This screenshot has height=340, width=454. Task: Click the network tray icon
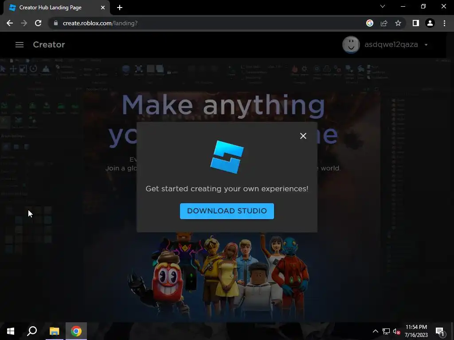386,331
